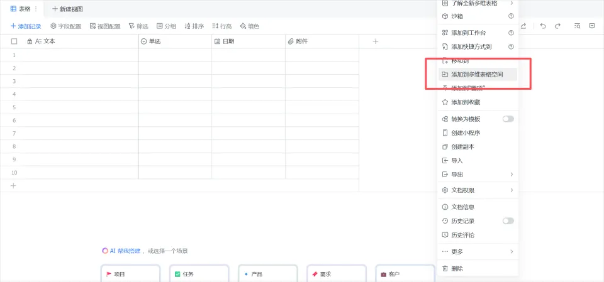Toggle the 历史记录 switch
604x282 pixels.
tap(508, 221)
